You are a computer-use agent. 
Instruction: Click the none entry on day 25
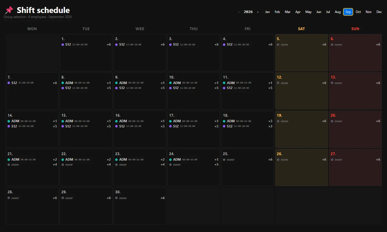[247, 160]
